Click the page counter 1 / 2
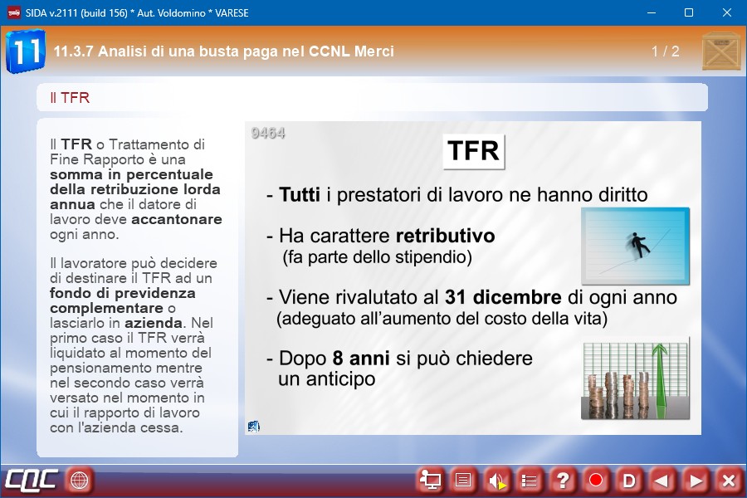Screen dimensions: 747x498 click(x=665, y=51)
